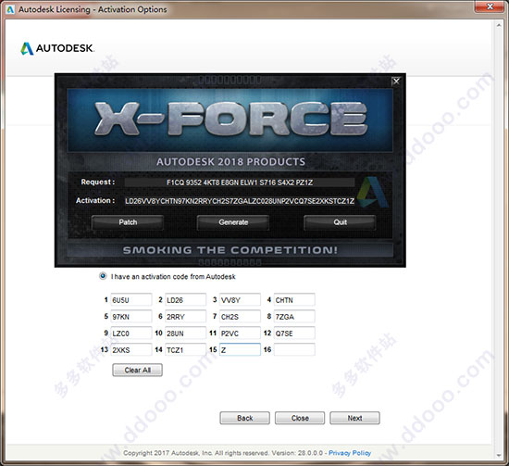Click activation code box 15 containing Z
Viewport: 509px width, 466px height.
coord(240,349)
